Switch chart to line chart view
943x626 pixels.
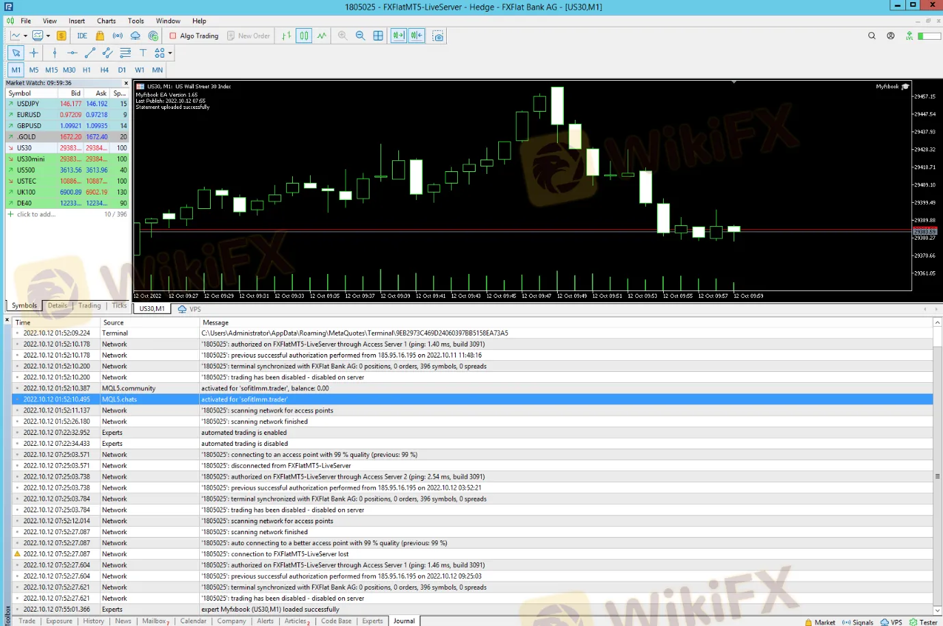322,36
